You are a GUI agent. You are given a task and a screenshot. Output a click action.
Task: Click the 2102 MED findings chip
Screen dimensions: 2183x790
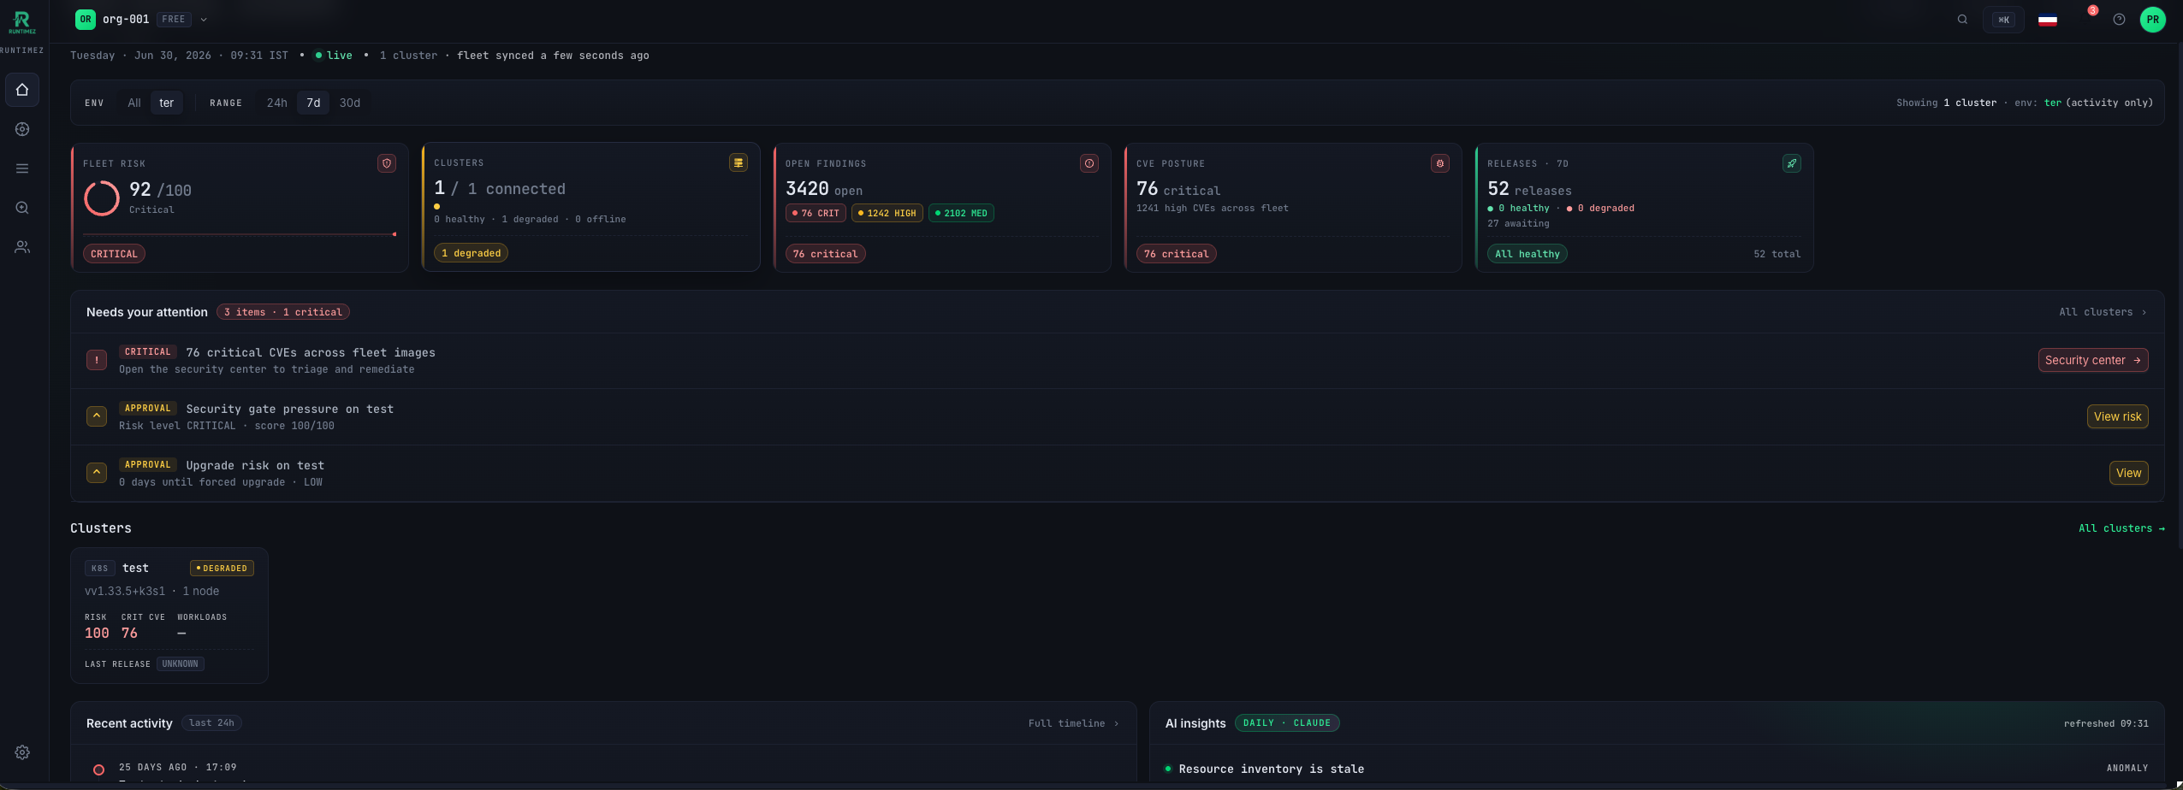[961, 213]
